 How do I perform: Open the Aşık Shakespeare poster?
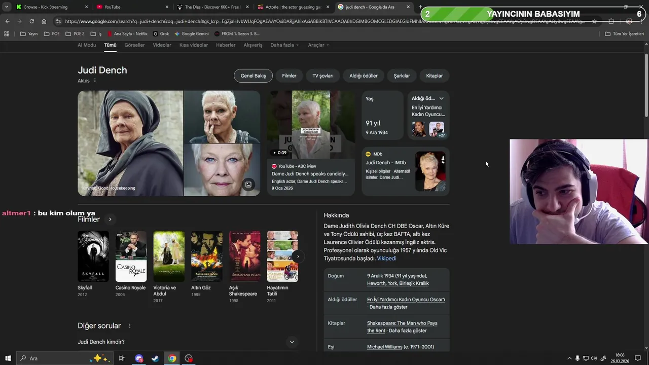click(x=244, y=257)
